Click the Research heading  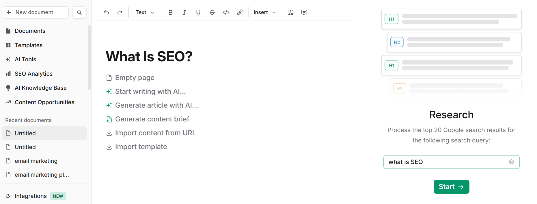[451, 115]
